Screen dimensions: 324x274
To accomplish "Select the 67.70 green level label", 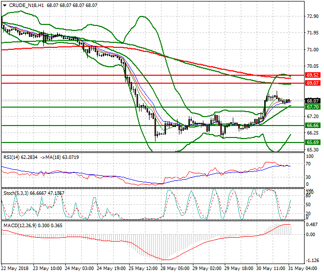I will click(x=313, y=107).
